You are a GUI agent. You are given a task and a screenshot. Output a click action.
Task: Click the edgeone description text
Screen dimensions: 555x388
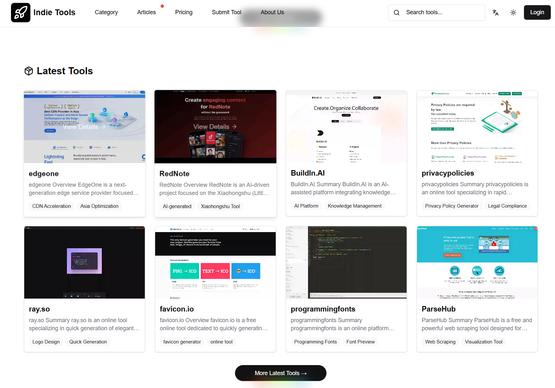[84, 189]
